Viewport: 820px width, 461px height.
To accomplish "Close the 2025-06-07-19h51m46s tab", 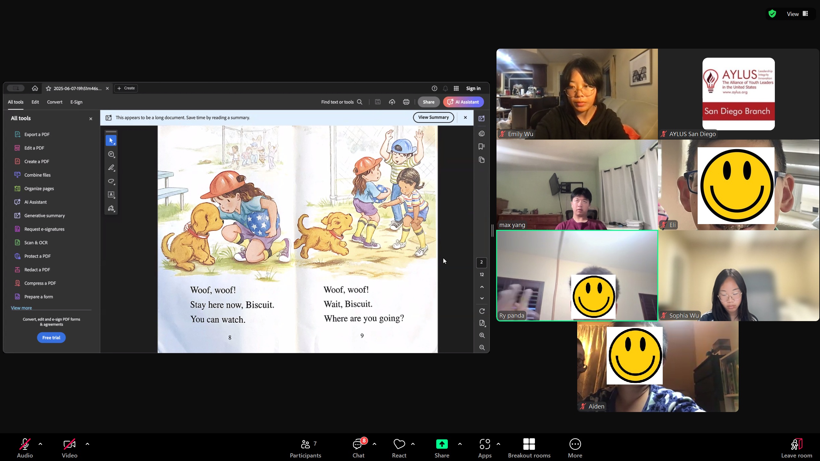I will (x=107, y=88).
